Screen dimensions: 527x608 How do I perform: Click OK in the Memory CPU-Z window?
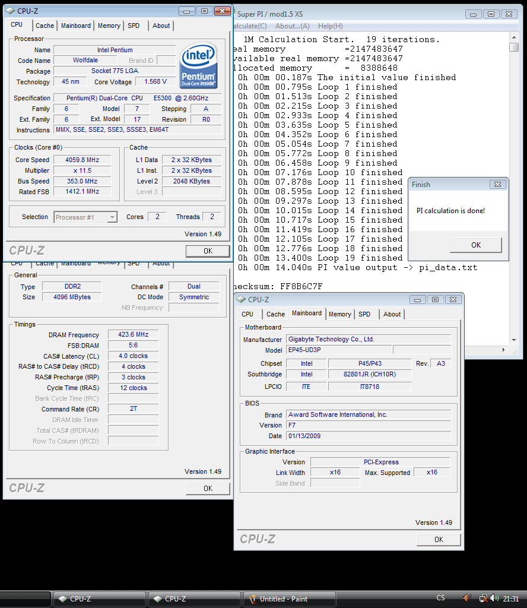[208, 489]
